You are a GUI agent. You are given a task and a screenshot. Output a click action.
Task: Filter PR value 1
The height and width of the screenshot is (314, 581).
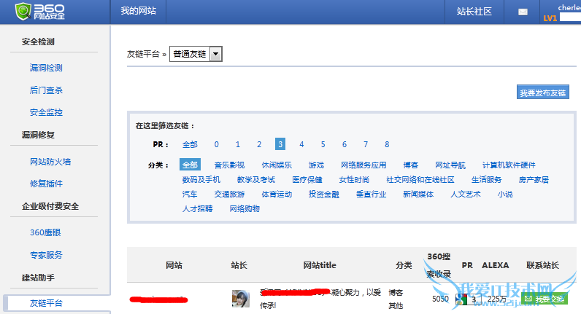pos(238,144)
